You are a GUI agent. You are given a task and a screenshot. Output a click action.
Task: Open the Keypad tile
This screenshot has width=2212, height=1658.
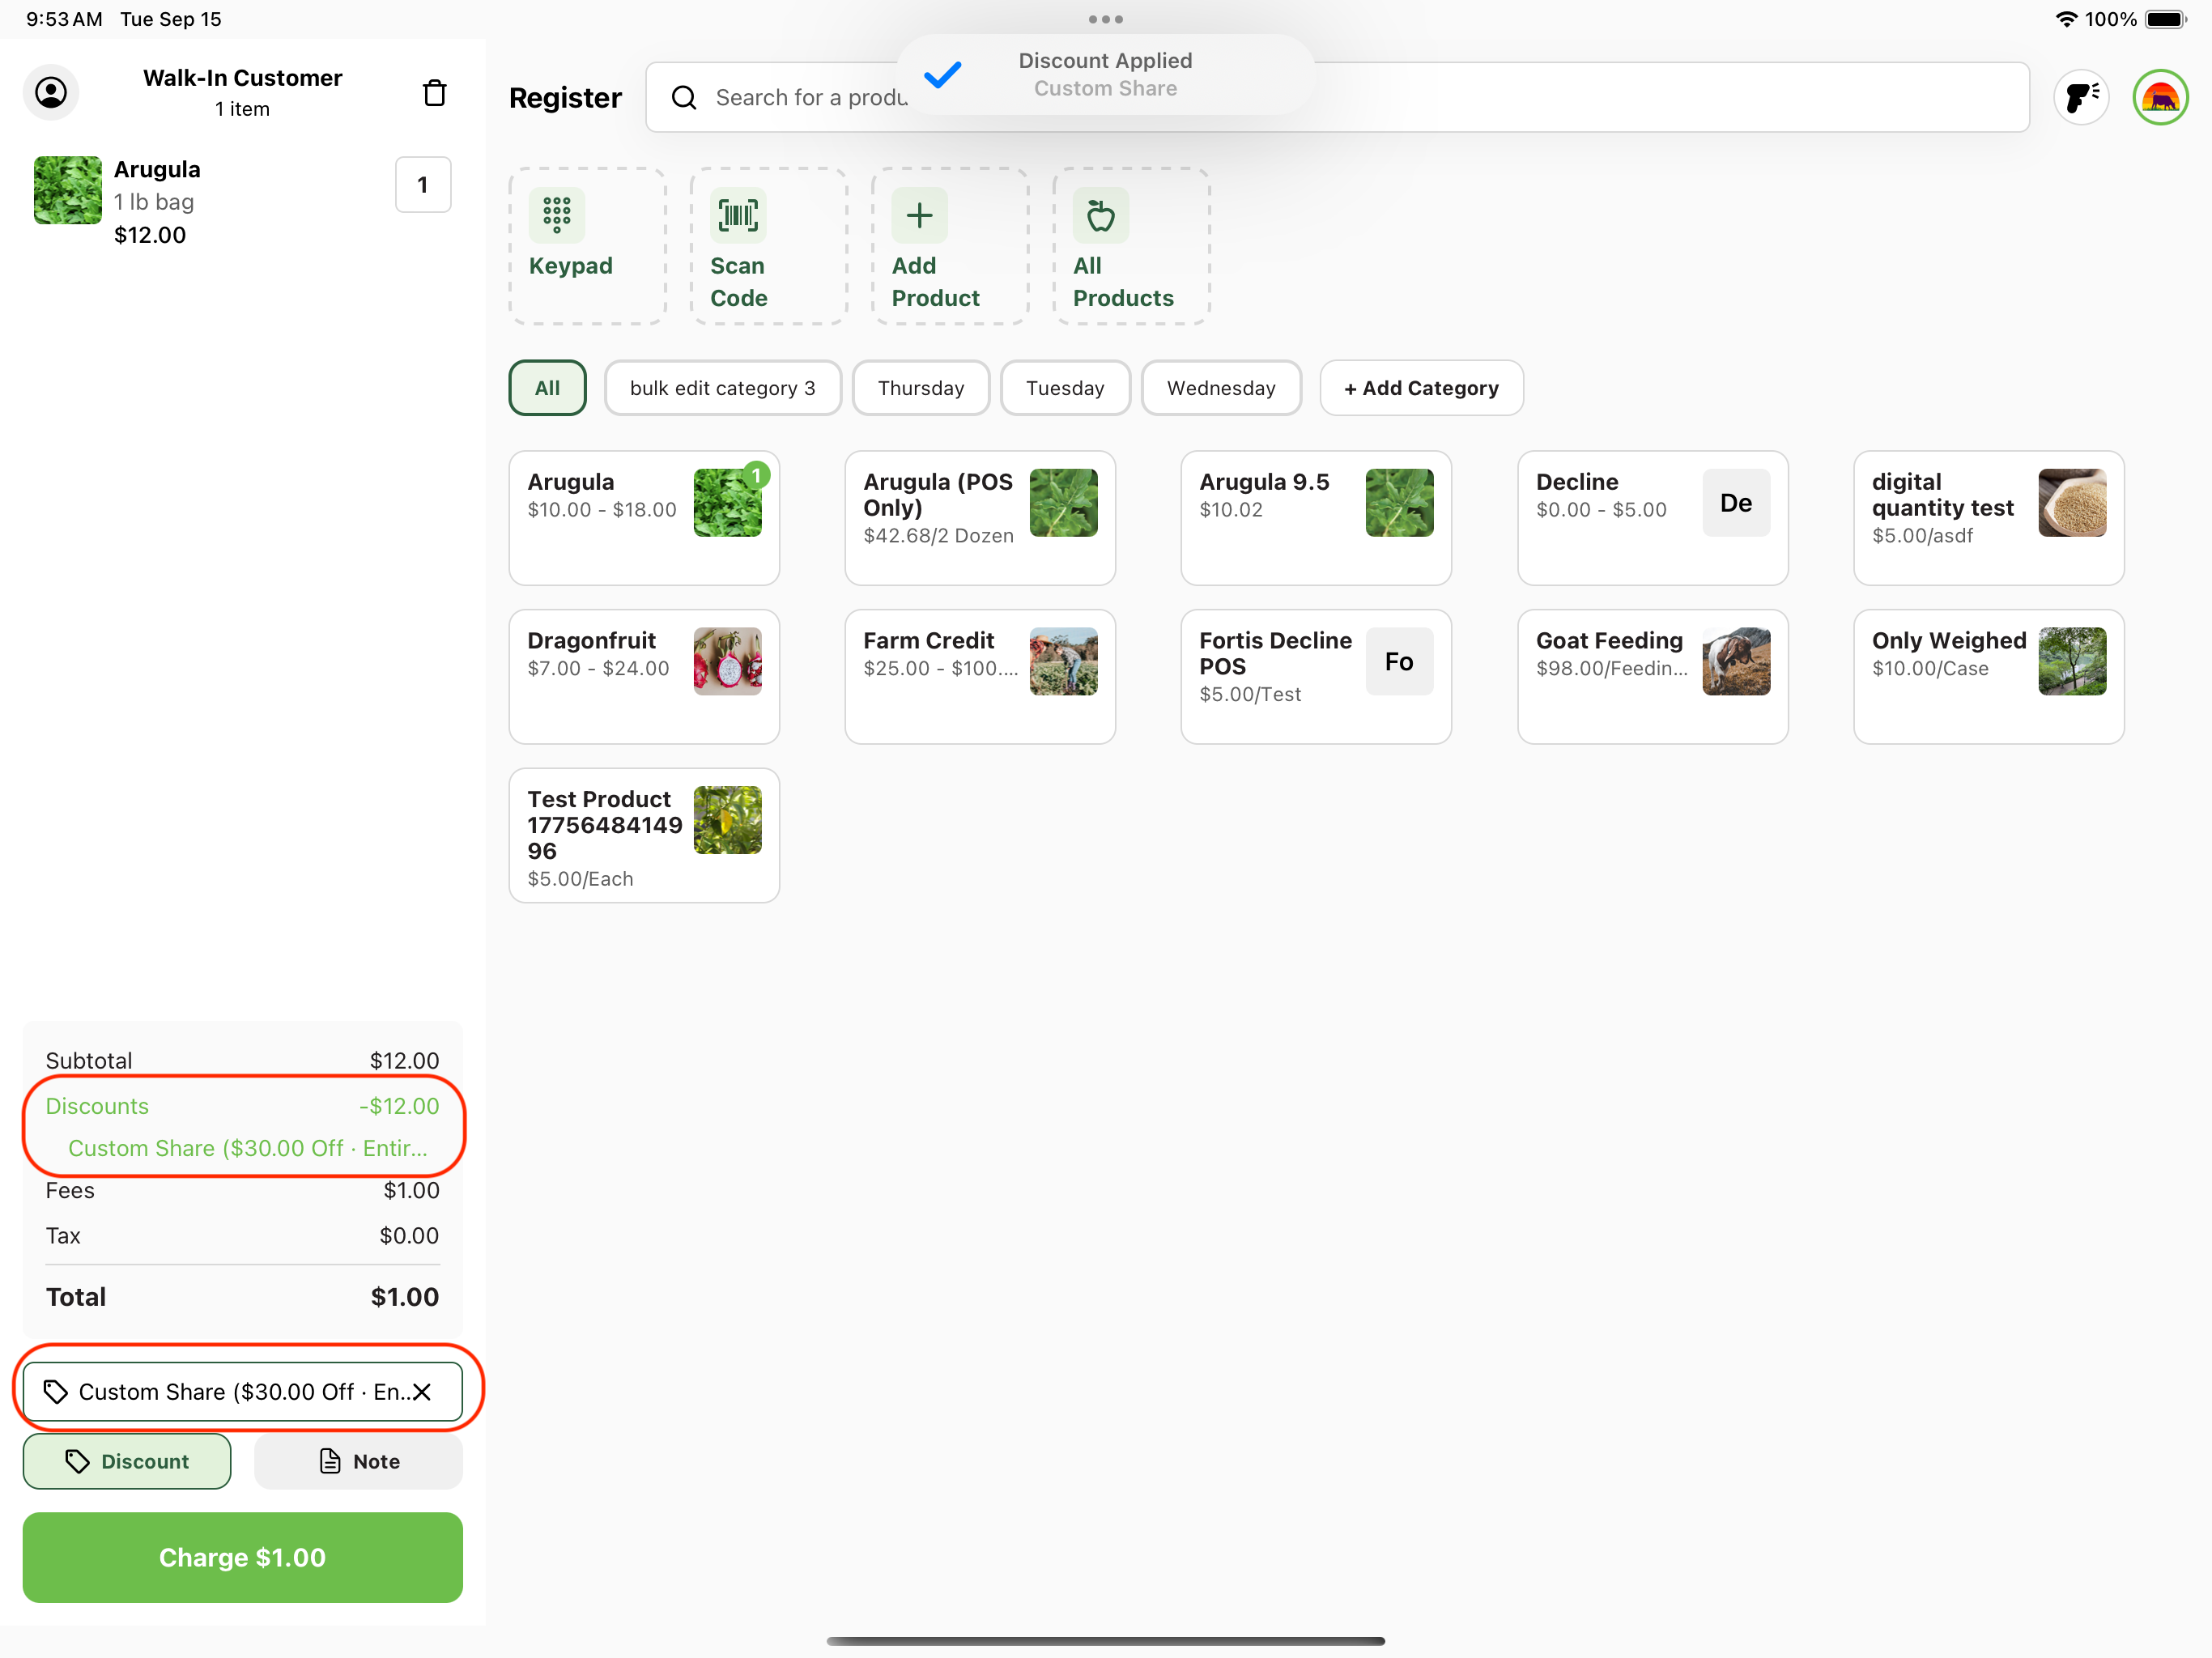(587, 246)
